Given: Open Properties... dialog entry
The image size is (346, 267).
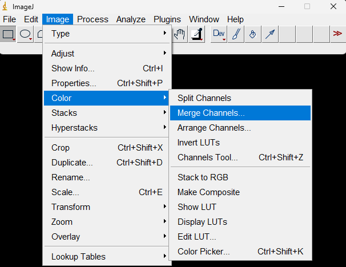Looking at the screenshot, I should [107, 83].
